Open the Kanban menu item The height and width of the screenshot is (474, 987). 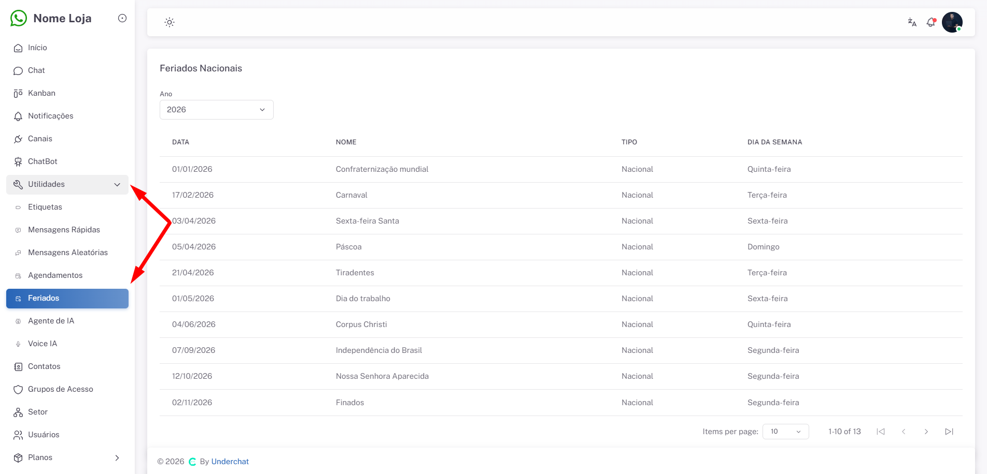coord(67,93)
